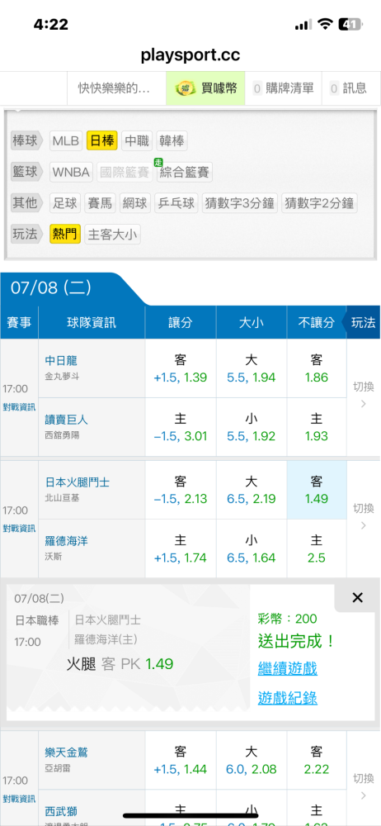Viewport: 381px width, 826px height.
Task: Open 購牌清單 list
Action: tap(284, 88)
